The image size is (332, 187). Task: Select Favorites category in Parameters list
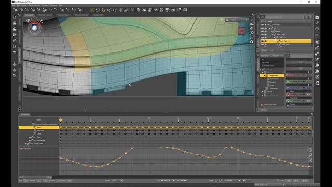click(266, 63)
